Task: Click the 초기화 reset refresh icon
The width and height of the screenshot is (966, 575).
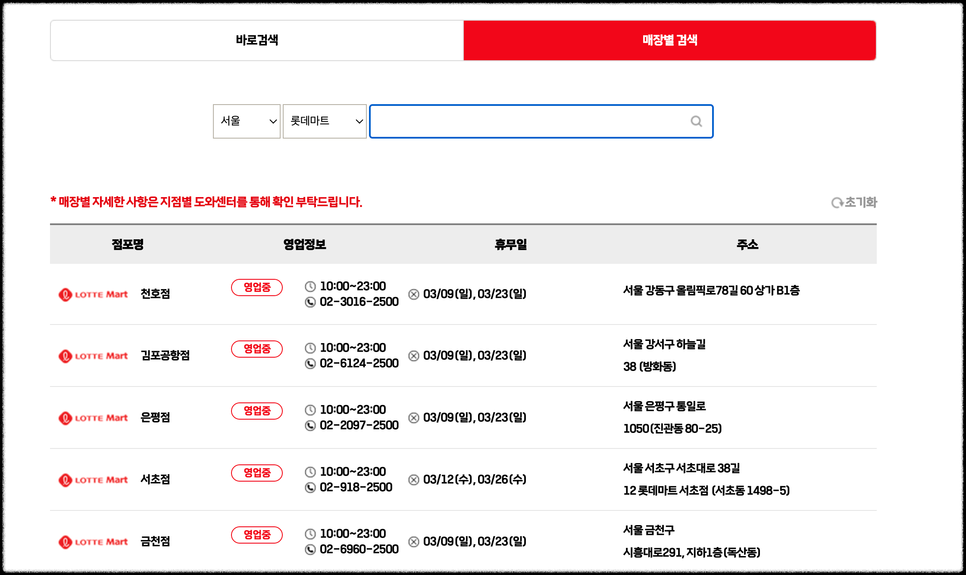Action: pyautogui.click(x=837, y=202)
